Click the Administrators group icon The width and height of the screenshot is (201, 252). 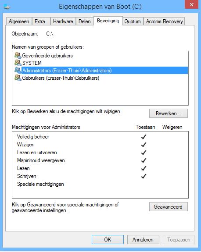point(18,71)
